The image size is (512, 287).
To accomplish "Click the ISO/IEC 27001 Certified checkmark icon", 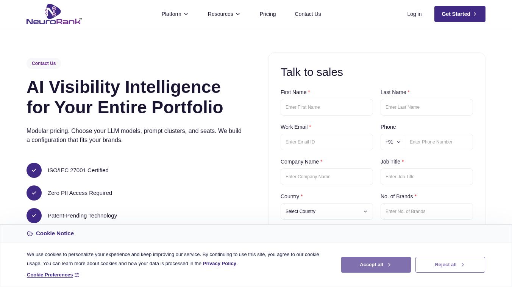I will tap(34, 170).
